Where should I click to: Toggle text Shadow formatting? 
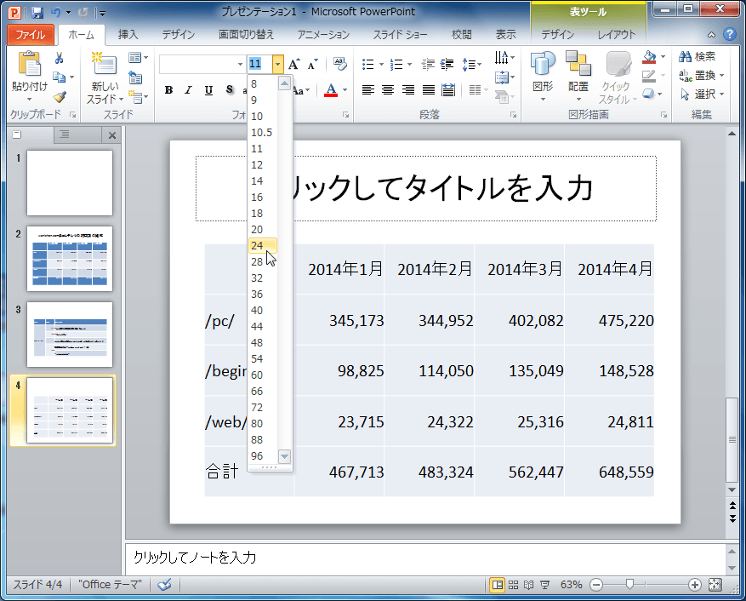click(x=230, y=90)
